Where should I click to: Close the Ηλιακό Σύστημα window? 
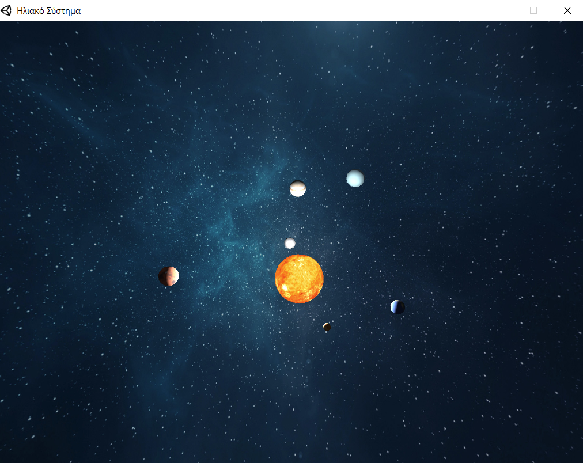567,10
